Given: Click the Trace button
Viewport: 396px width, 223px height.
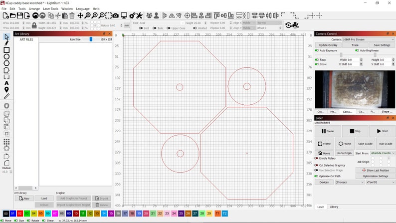Looking at the screenshot, I should tap(355, 45).
